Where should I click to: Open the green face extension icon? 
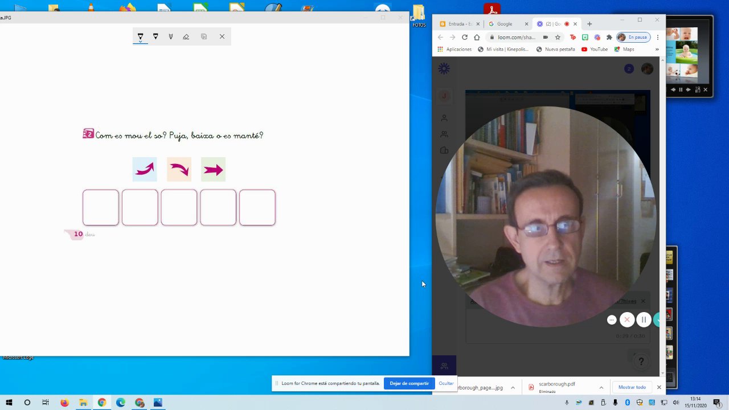(x=585, y=37)
